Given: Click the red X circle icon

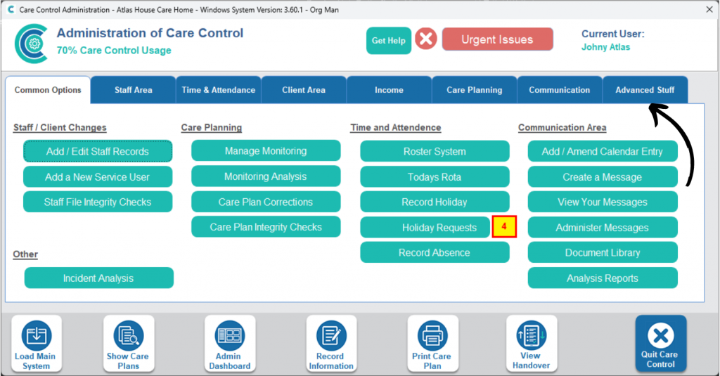Looking at the screenshot, I should click(426, 39).
